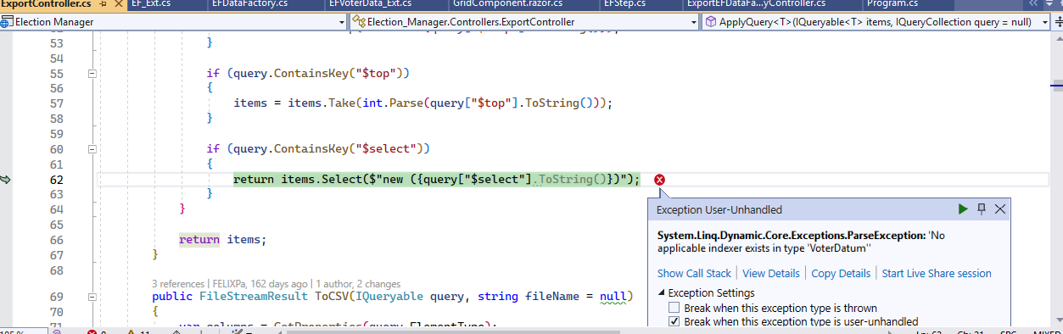Screen dimensions: 1063x334
Task: Click the 'Exception User-Unhandled' popup title
Action: (x=719, y=209)
